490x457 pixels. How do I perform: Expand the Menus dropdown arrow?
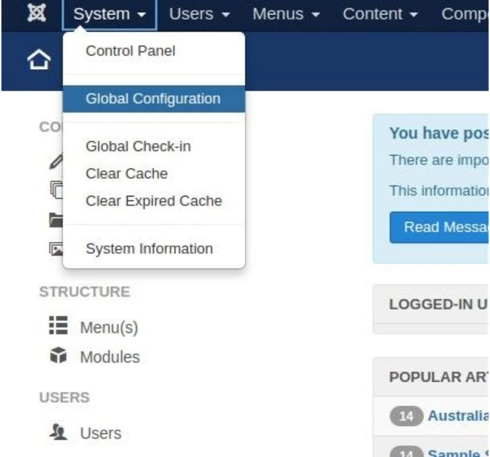coord(315,14)
